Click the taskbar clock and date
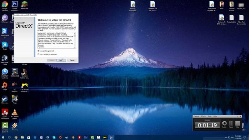 [238, 137]
